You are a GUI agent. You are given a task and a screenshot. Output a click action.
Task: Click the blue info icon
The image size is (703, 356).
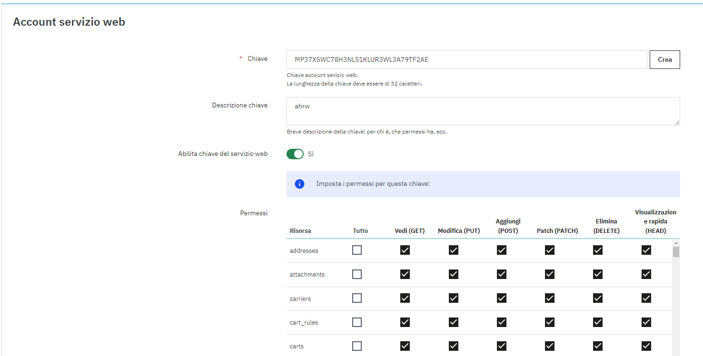[x=299, y=184]
